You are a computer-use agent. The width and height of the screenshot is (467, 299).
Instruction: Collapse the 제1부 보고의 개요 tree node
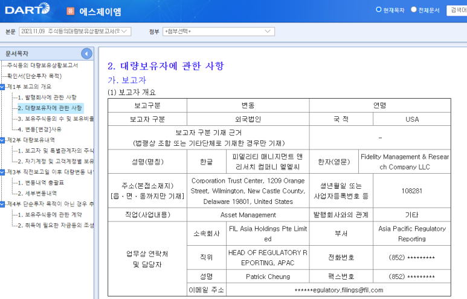pyautogui.click(x=2, y=87)
